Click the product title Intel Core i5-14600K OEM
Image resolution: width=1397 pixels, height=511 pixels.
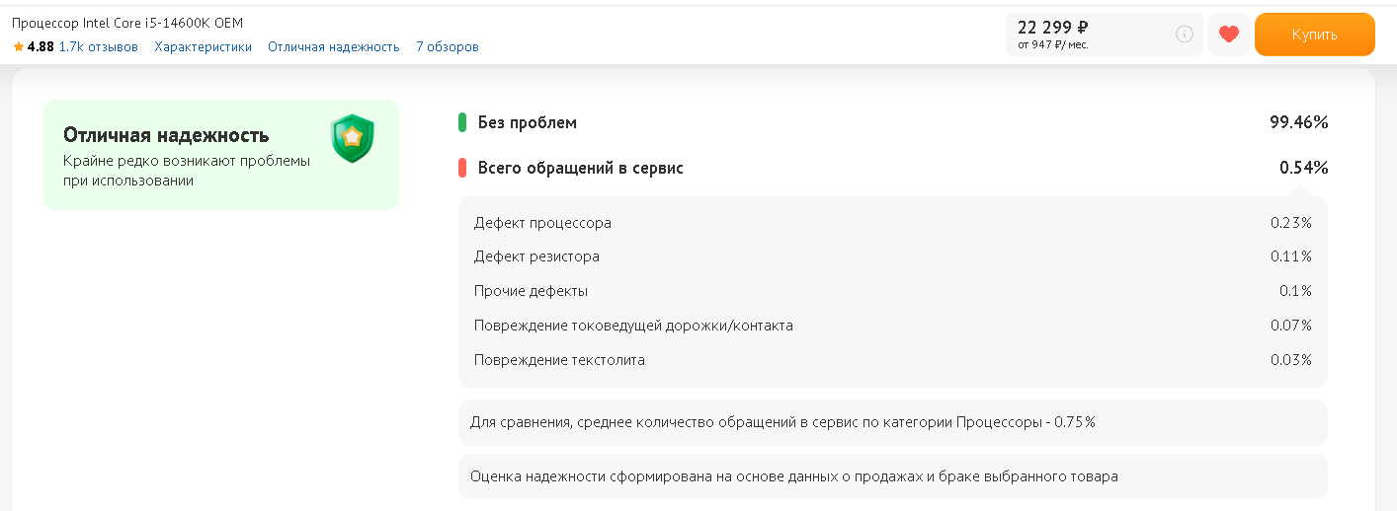click(127, 22)
